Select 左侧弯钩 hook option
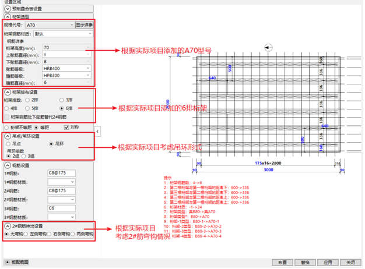The image size is (365, 269). pyautogui.click(x=26, y=234)
